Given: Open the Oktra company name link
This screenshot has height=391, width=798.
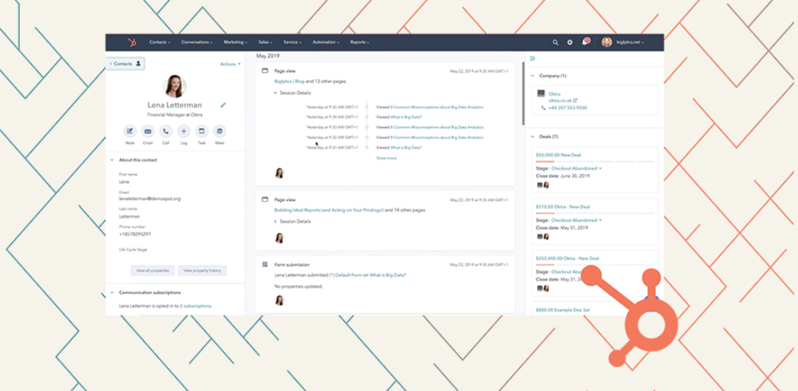Looking at the screenshot, I should point(554,94).
